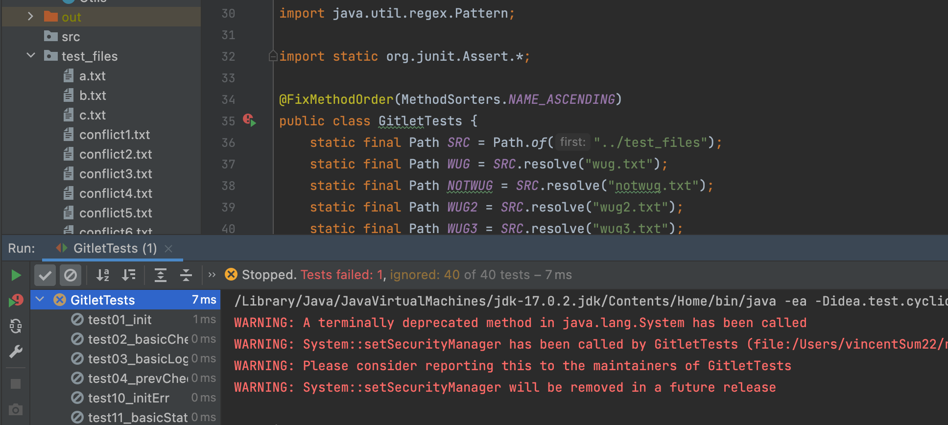Sort tests by duration
Screen dimensions: 948x425
pos(129,275)
